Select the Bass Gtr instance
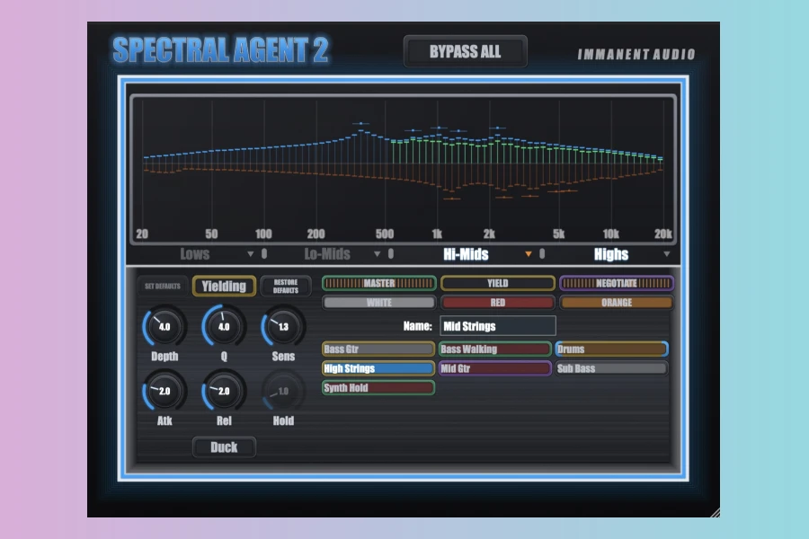Screen dimensions: 809x539 pyautogui.click(x=378, y=349)
